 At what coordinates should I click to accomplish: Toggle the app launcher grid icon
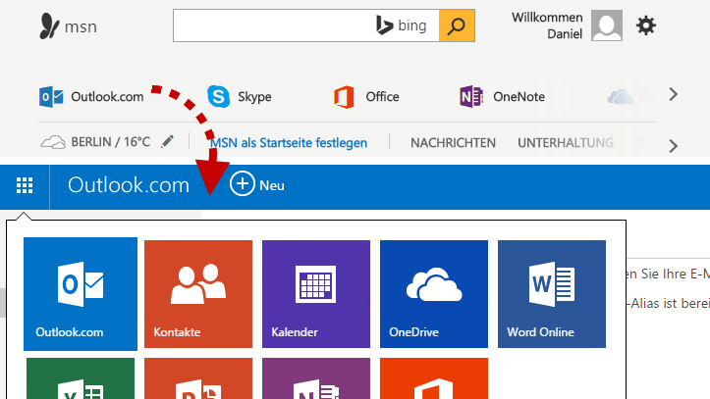(25, 185)
